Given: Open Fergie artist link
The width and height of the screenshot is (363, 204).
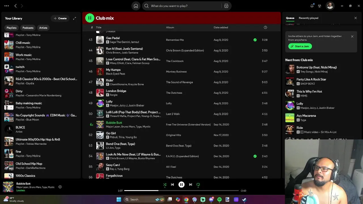Looking at the screenshot, I should (x=113, y=95).
